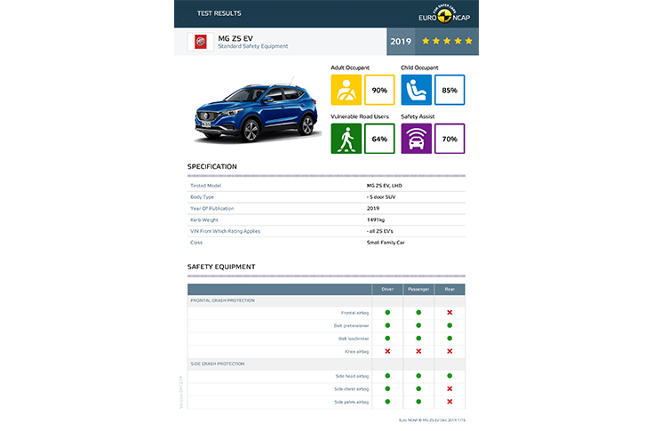This screenshot has width=653, height=431.
Task: Click the Side head airbag Passenger green dot
Action: (418, 376)
